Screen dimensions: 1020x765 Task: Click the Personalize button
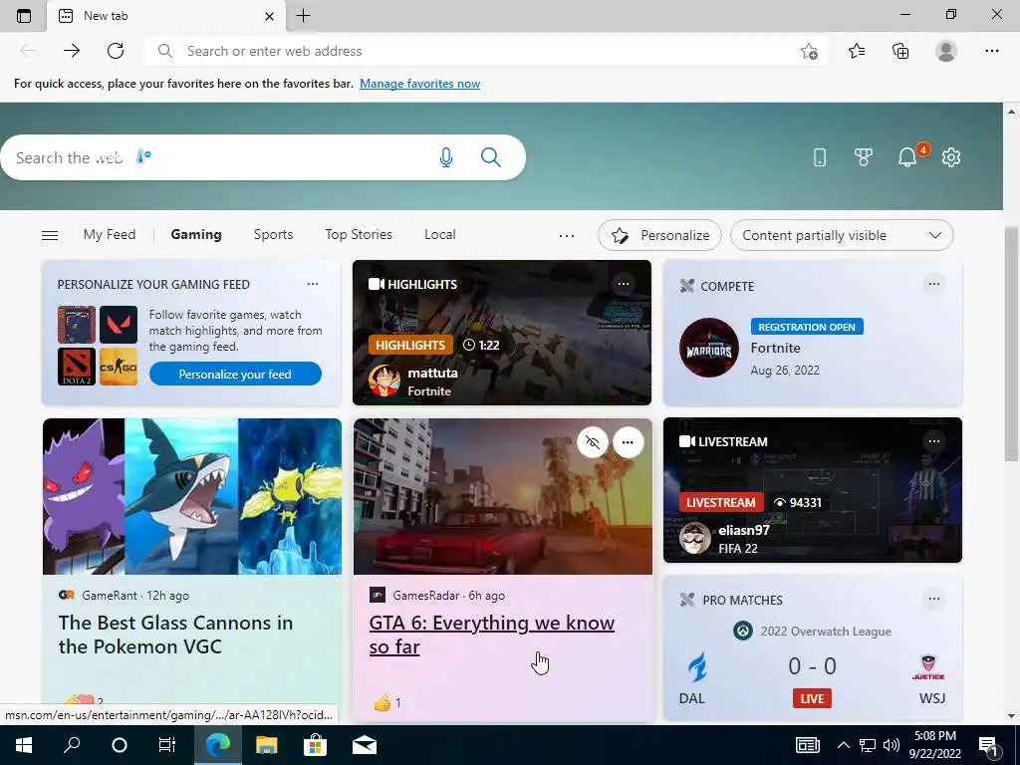(x=659, y=235)
